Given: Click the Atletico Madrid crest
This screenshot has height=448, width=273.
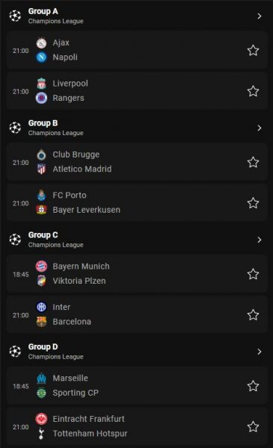Looking at the screenshot, I should point(41,169).
